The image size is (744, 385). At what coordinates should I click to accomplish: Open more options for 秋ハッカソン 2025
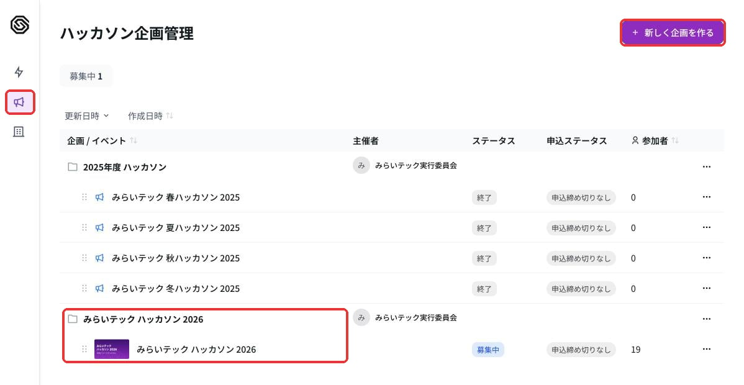pyautogui.click(x=707, y=258)
